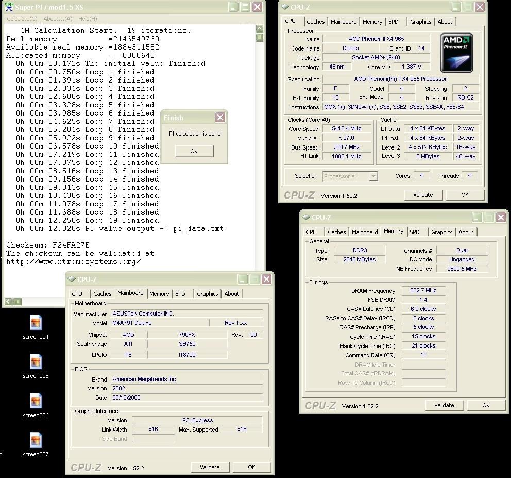Image resolution: width=511 pixels, height=478 pixels.
Task: Click Validate in CPU-Z CPU window
Action: click(x=423, y=195)
